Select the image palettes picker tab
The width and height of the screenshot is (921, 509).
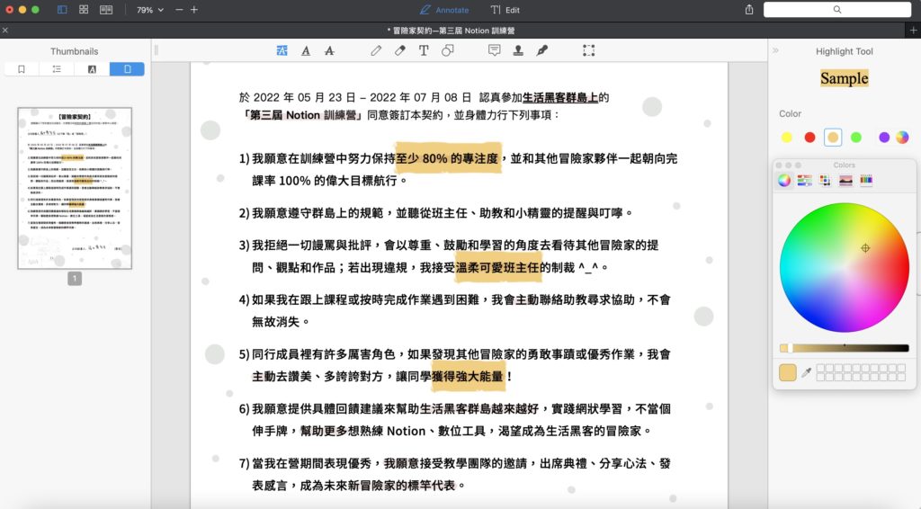point(845,180)
